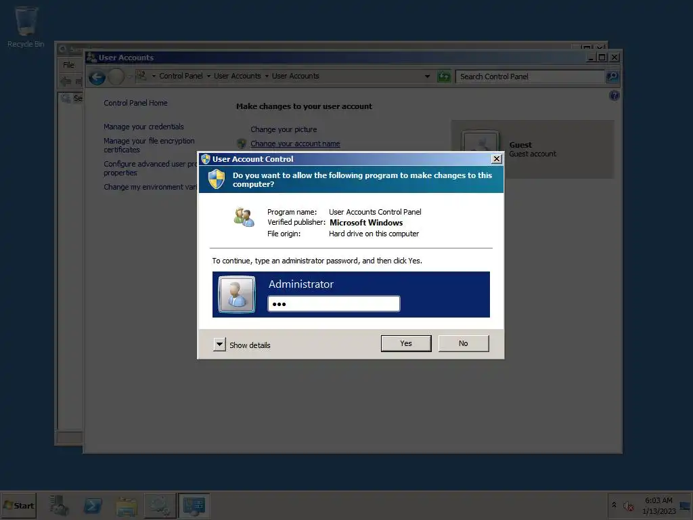Launch PowerShell from taskbar
Screen dimensions: 693x520
tap(93, 505)
